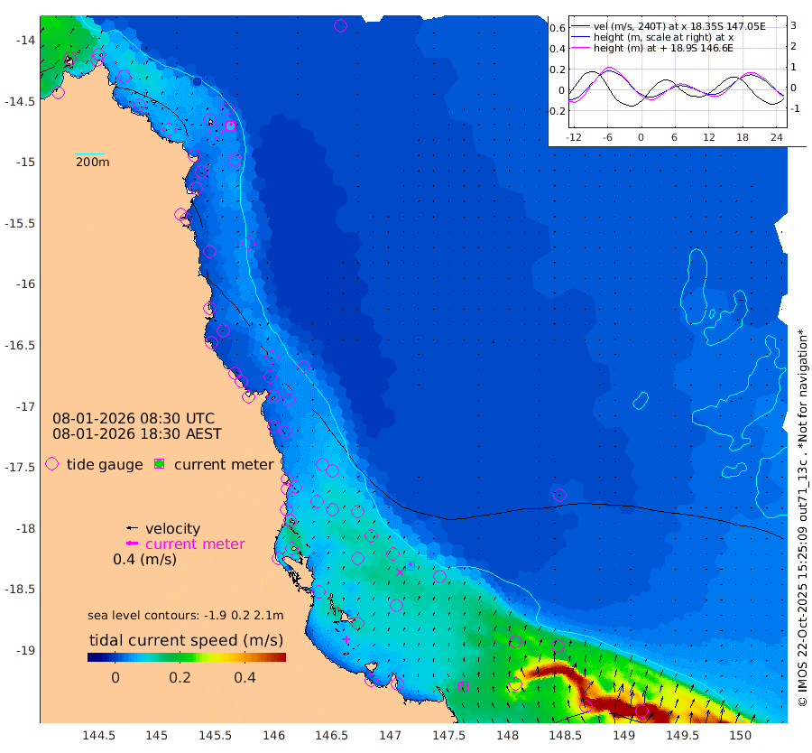Click the inset right axis label '-1'
This screenshot has width=812, height=753.
tap(795, 109)
